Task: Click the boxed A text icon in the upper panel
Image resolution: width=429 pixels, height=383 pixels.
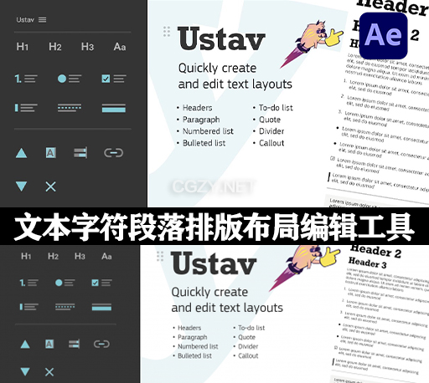Action: tap(50, 153)
